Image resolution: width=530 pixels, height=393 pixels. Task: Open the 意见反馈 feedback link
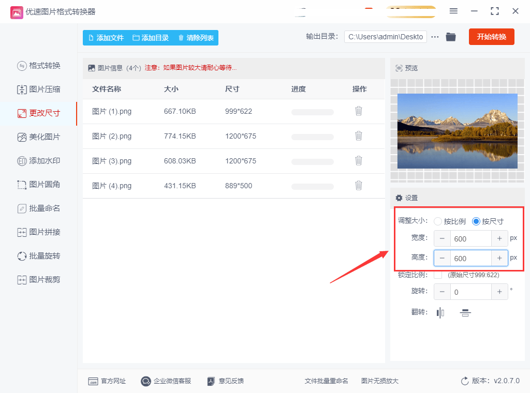click(x=225, y=381)
